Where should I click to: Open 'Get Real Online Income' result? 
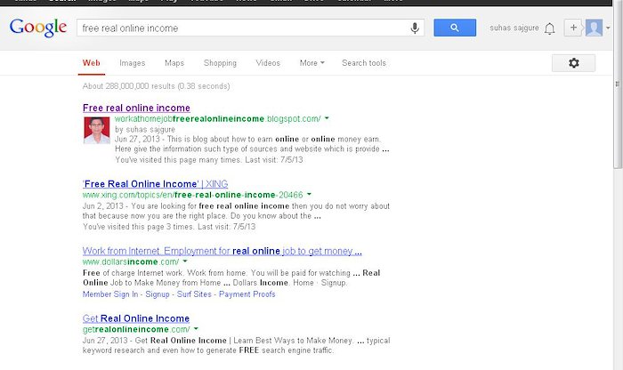tap(136, 318)
